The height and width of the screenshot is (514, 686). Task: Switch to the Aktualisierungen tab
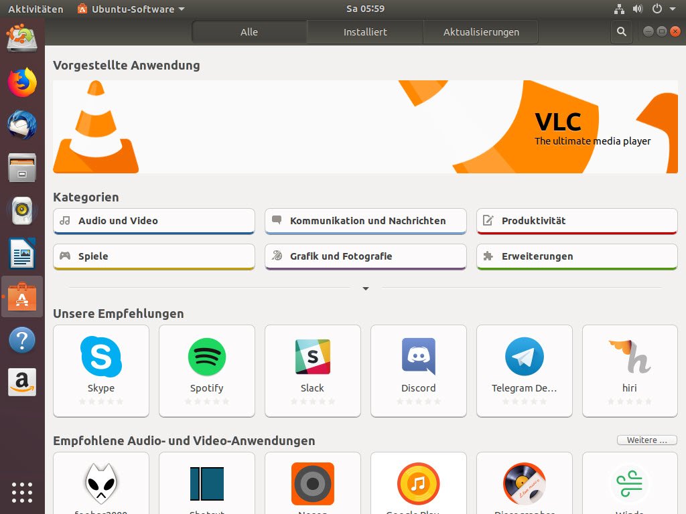(x=481, y=32)
